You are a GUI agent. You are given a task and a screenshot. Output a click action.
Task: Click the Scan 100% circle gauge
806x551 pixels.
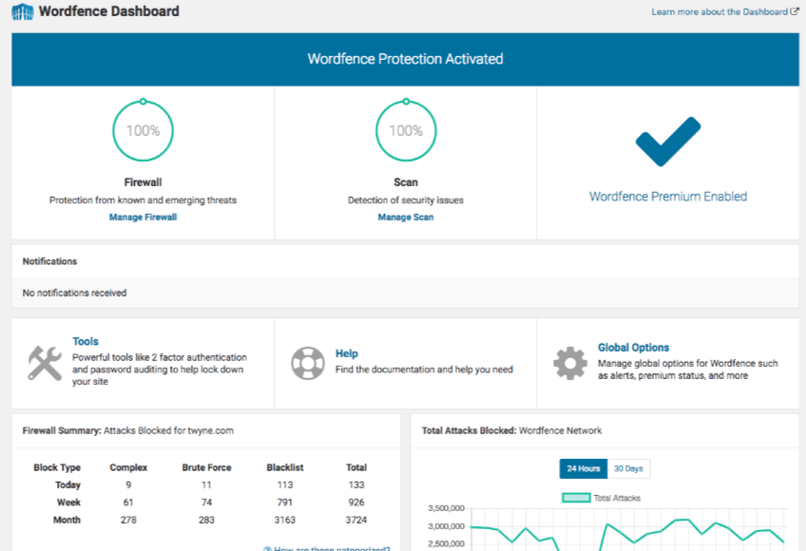tap(406, 130)
